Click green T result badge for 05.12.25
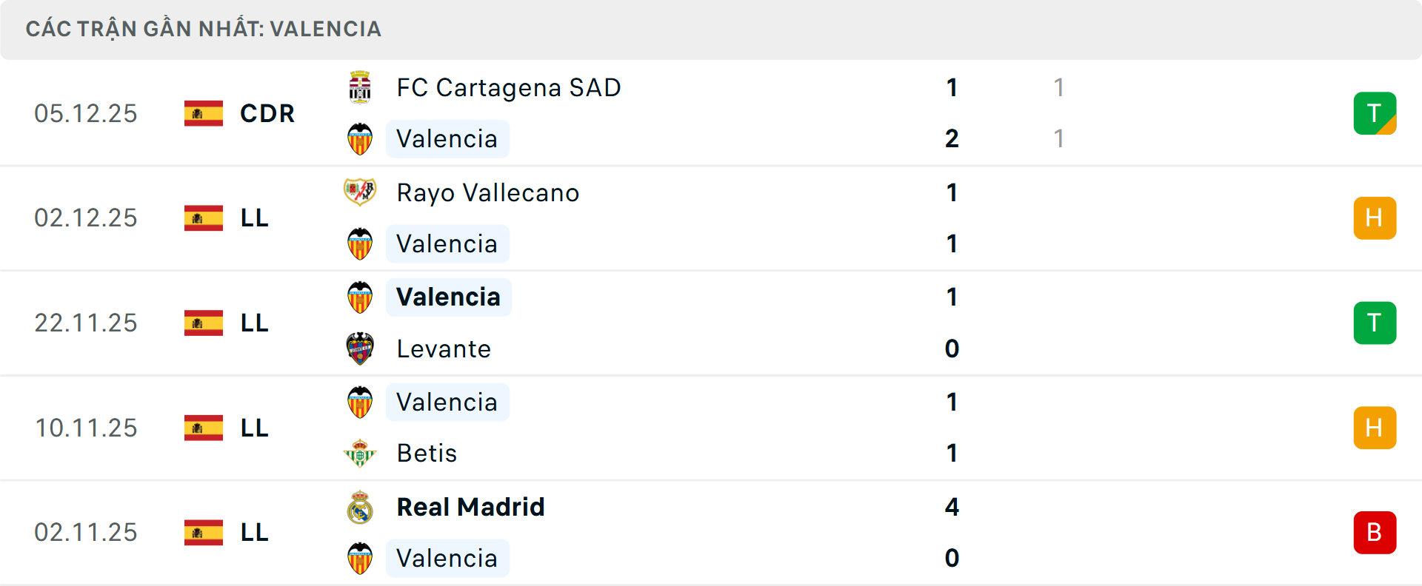The width and height of the screenshot is (1422, 586). (x=1375, y=113)
